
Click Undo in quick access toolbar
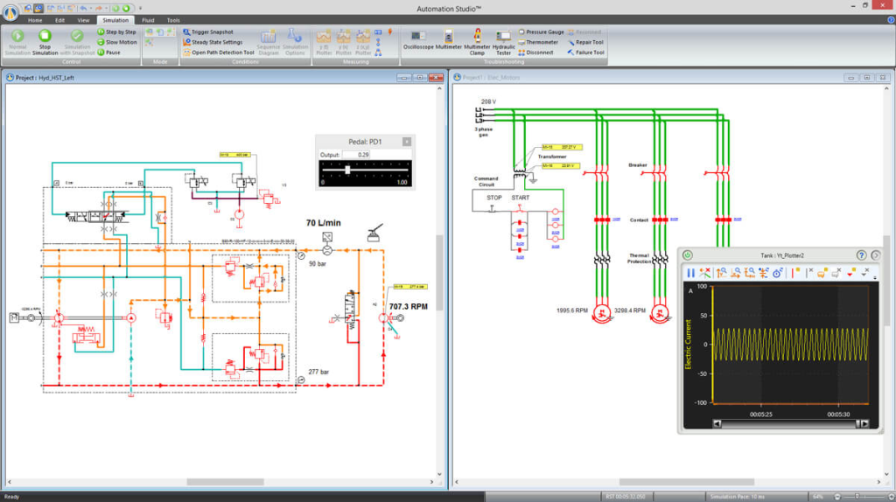pos(83,8)
